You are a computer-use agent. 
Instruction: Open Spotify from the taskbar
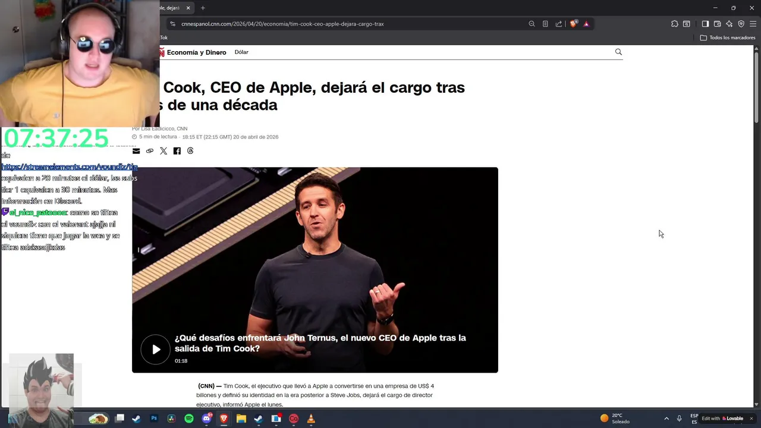[189, 418]
